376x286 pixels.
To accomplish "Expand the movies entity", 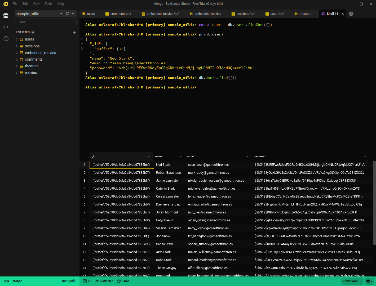I will pos(17,73).
